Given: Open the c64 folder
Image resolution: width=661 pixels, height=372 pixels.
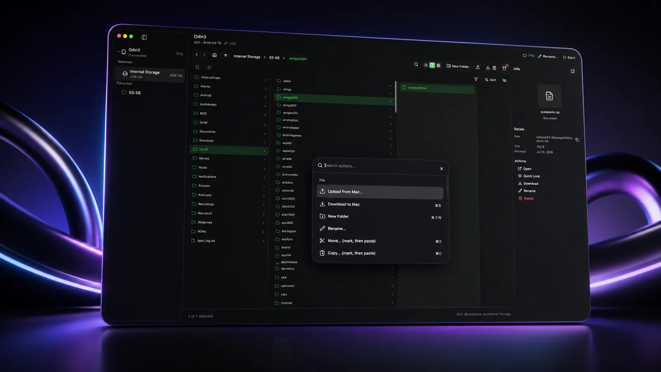Looking at the screenshot, I should (x=334, y=278).
